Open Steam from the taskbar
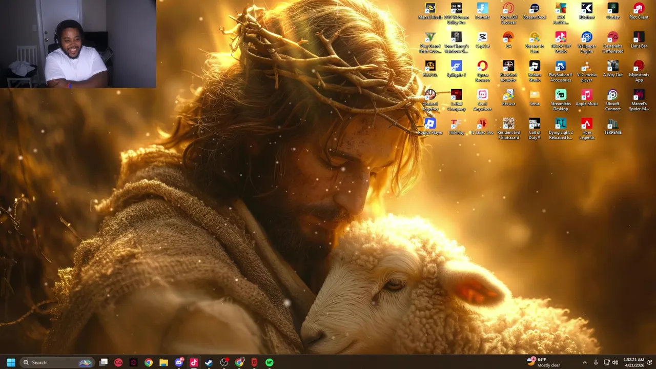The image size is (656, 369). (209, 362)
